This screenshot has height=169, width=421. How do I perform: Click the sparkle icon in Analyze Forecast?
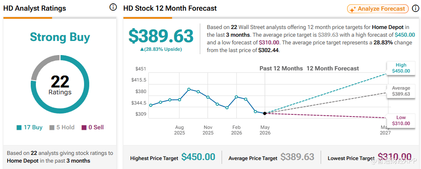pos(353,9)
